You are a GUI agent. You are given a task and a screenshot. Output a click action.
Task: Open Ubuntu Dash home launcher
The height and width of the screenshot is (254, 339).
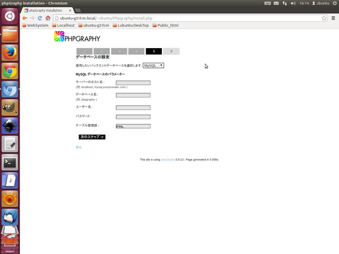pyautogui.click(x=9, y=16)
